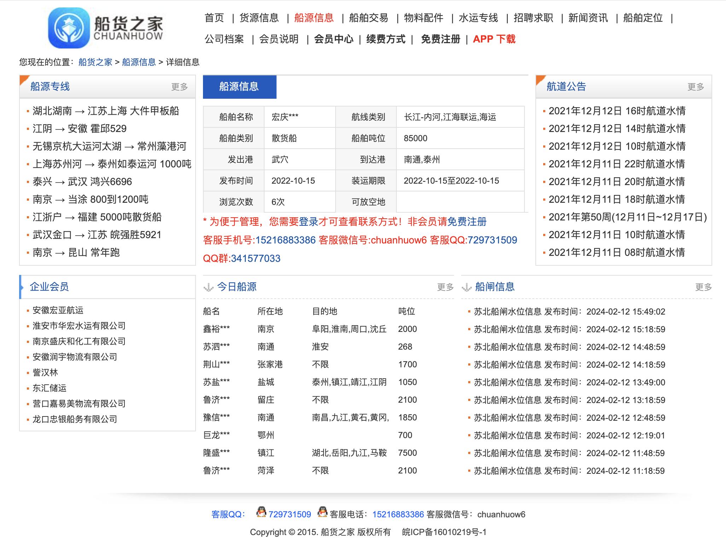The image size is (726, 546).
Task: Open the 湖北湖南 → 江苏上海 大件甲板船 route
Action: pyautogui.click(x=106, y=111)
